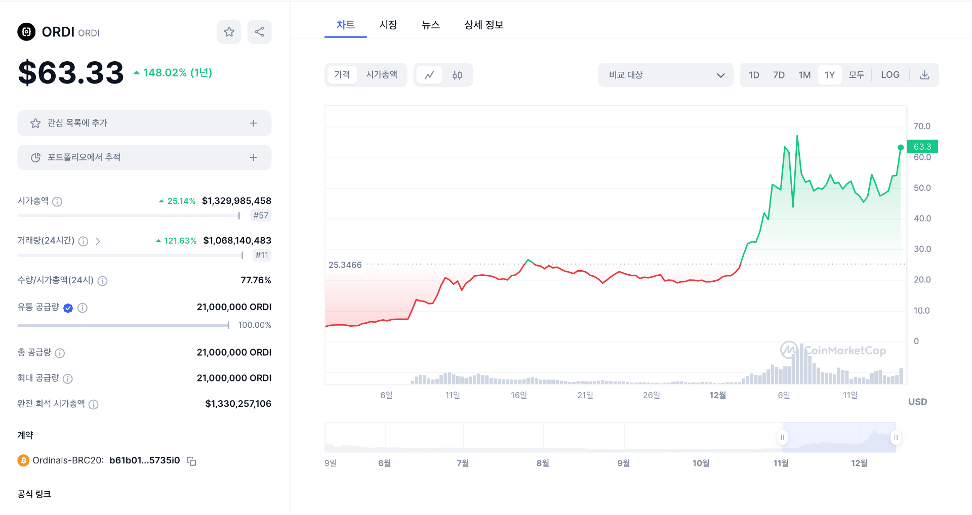Click the USD currency label
Screen dimensions: 972x515
coord(917,402)
